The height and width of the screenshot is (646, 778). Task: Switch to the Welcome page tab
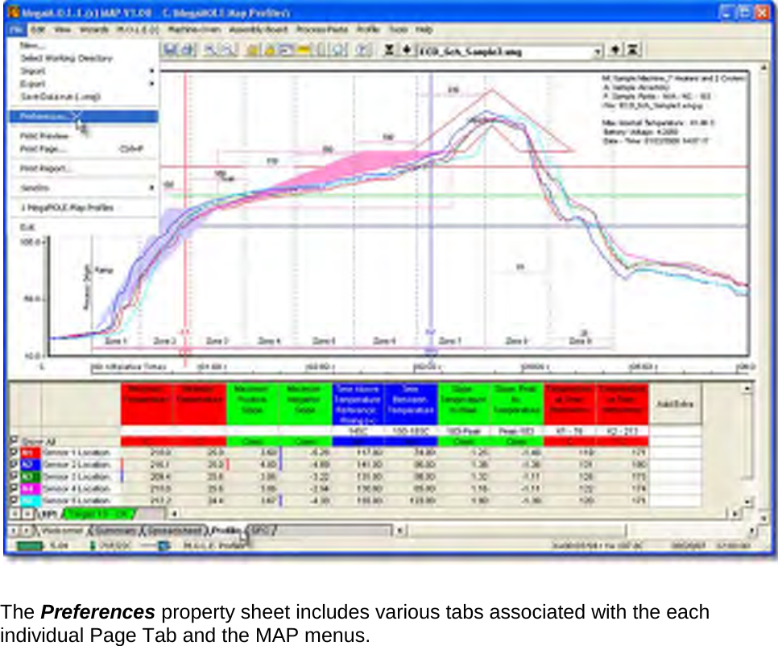pos(62,530)
